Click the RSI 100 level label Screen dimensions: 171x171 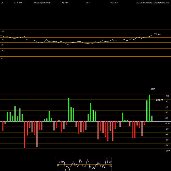click(x=3, y=31)
